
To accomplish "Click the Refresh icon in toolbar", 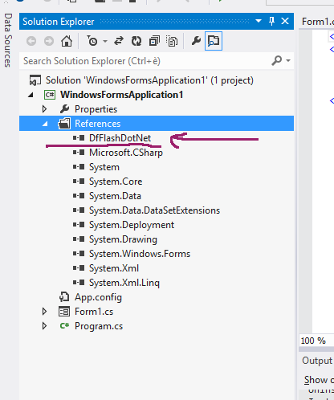I will [136, 41].
